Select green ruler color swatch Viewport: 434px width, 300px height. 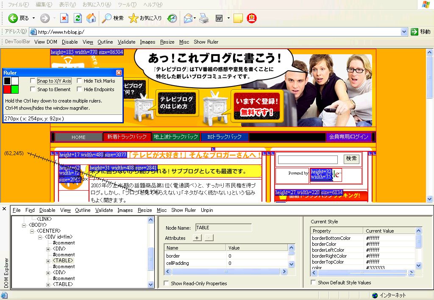tap(15, 89)
